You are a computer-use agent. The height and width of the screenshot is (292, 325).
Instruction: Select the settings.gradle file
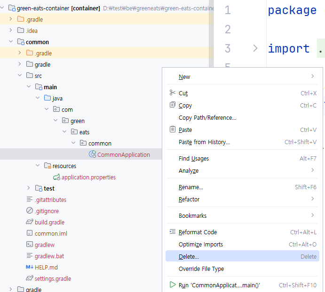click(53, 278)
